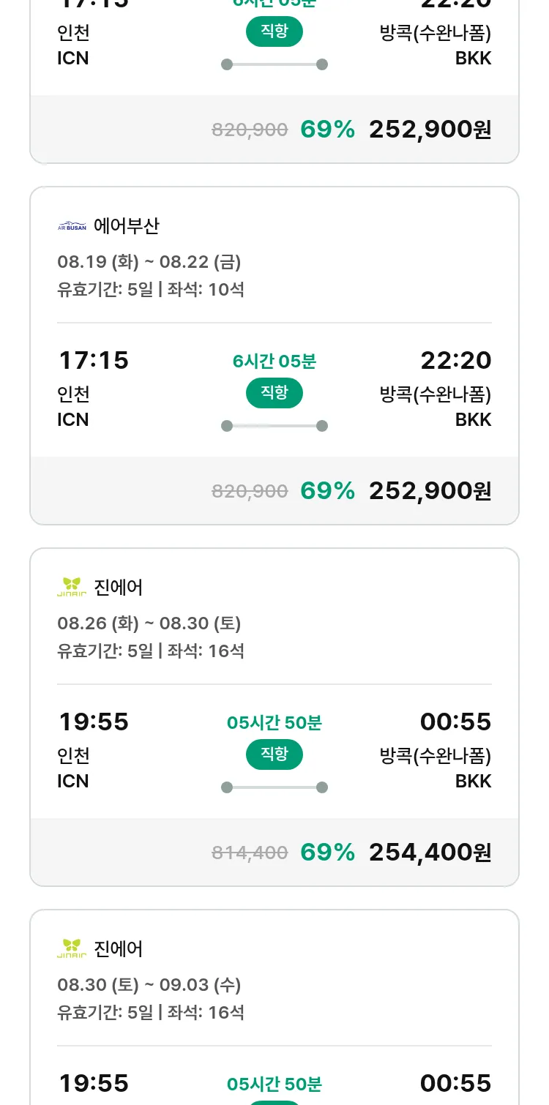The height and width of the screenshot is (1105, 549).
Task: Click the 19:55 departure time on the 08.26 flight
Action: 93,722
